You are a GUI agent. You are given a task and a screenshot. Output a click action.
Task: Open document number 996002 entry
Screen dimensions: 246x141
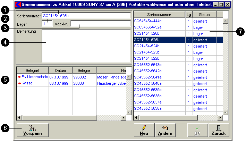click(x=79, y=77)
